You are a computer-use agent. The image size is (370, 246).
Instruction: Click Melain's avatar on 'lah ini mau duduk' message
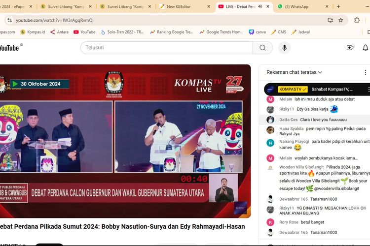270,99
